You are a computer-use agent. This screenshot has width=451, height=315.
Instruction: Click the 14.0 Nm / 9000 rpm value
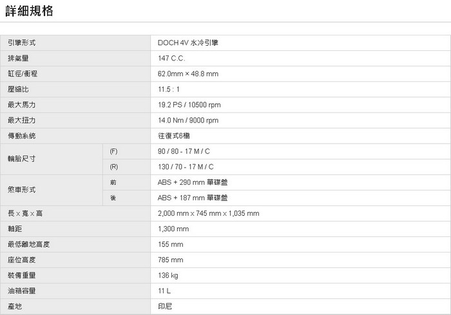click(x=188, y=120)
